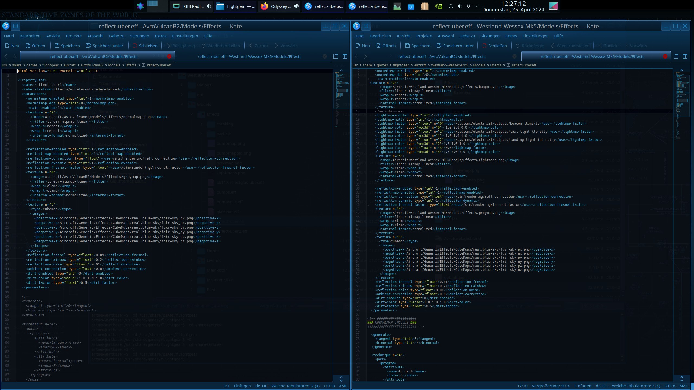Click Öffnen in AvroVulcanB2 Kate window toolbar
Viewport: 694px width, 390px height.
pyautogui.click(x=36, y=45)
